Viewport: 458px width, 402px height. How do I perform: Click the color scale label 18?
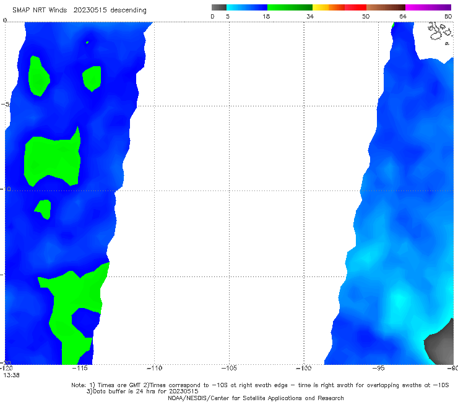point(266,17)
